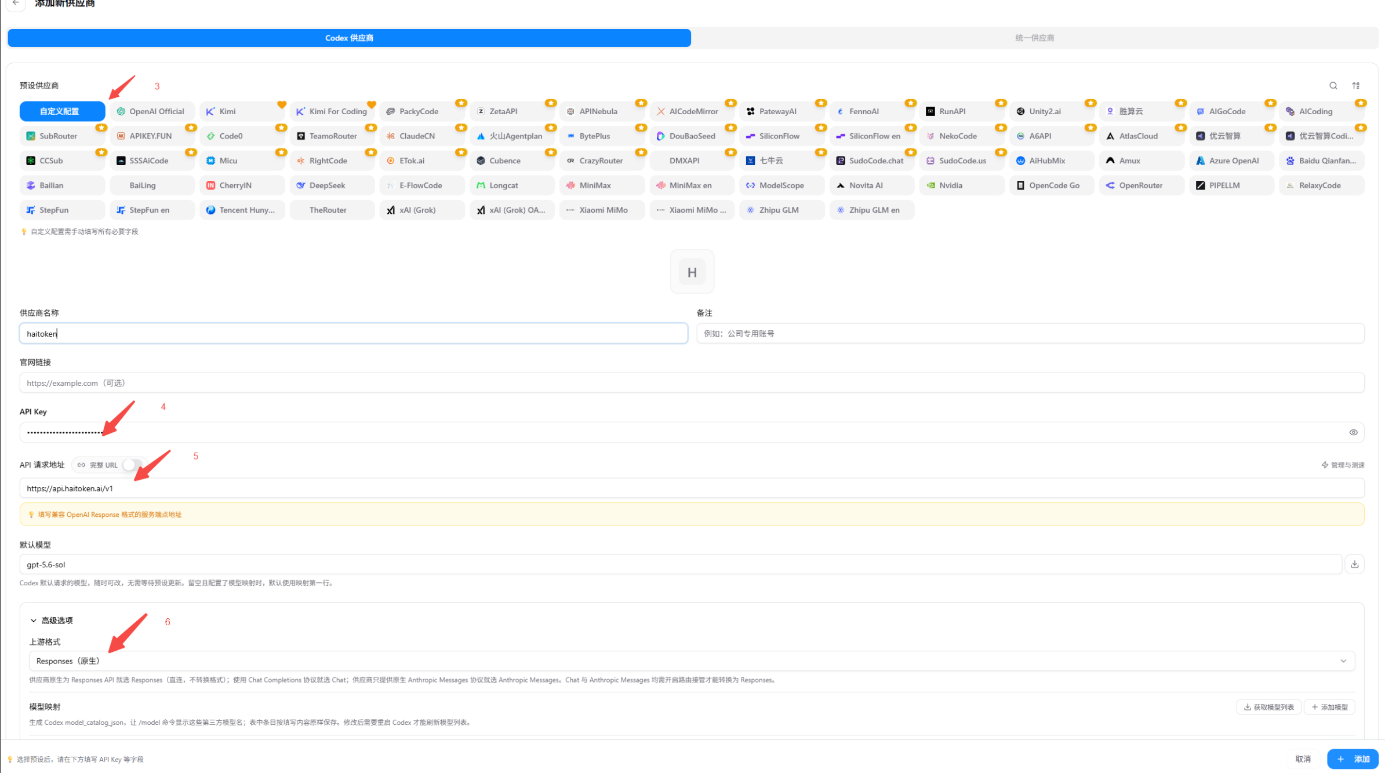Screen dimensions: 1385x773
Task: Select the CherryIN preset
Action: click(242, 185)
